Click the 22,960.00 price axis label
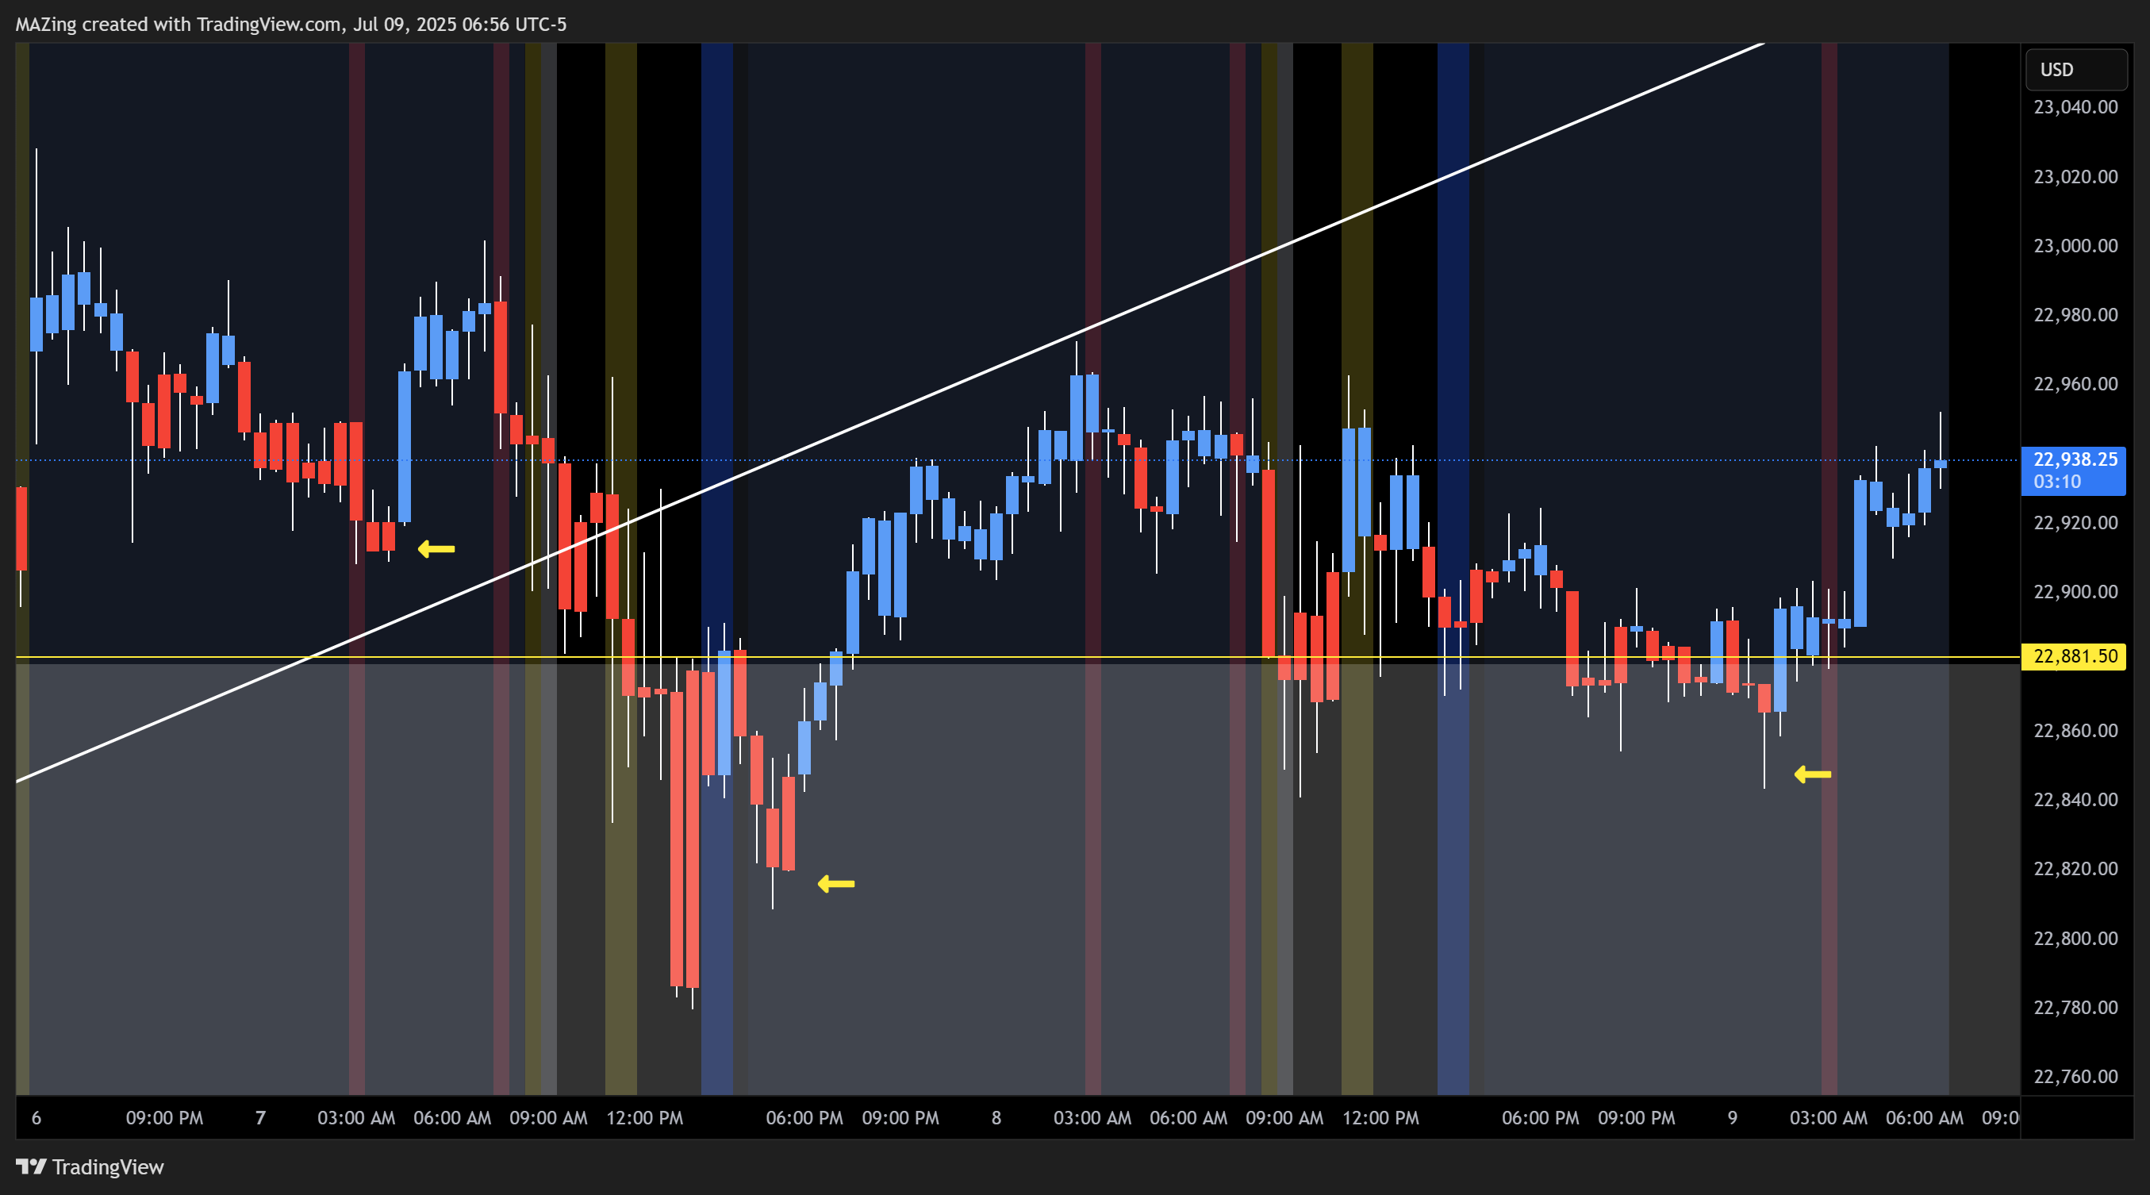The image size is (2150, 1195). 2075,385
